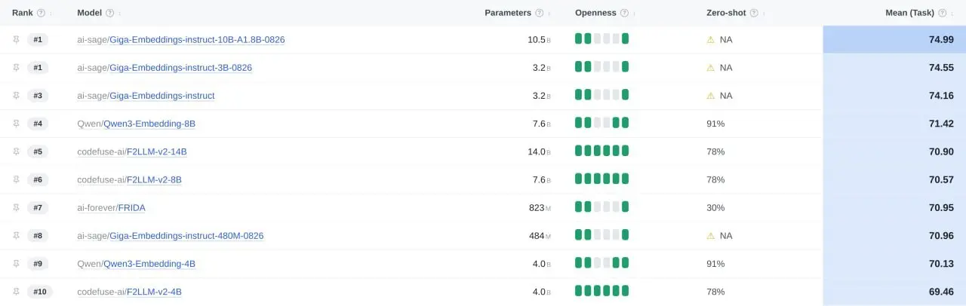Sort table by Rank column arrows

coord(51,13)
